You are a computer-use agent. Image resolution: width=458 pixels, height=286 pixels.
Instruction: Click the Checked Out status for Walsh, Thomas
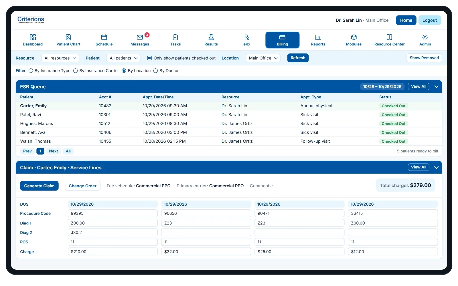(x=393, y=141)
